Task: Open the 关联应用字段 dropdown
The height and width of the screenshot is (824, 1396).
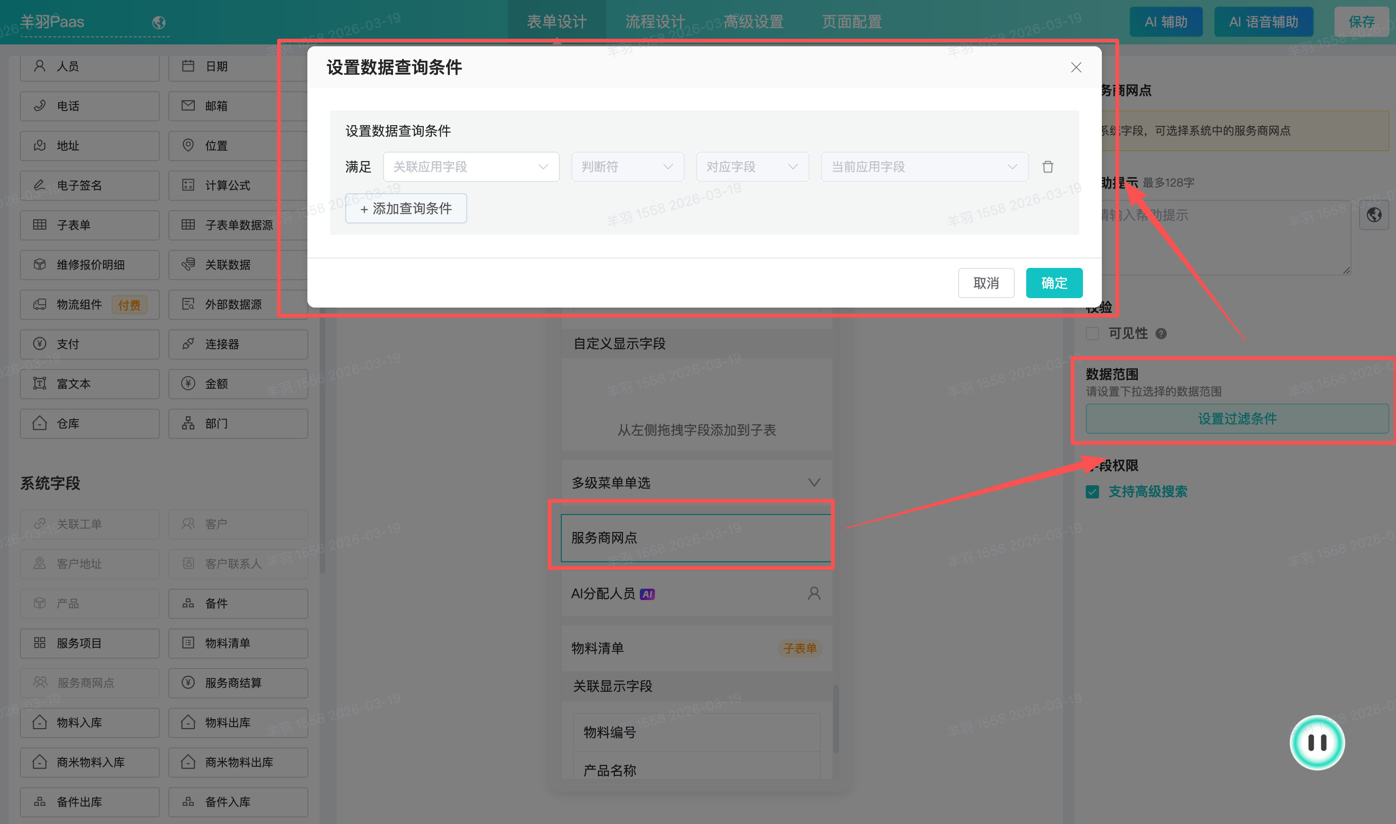Action: tap(471, 167)
